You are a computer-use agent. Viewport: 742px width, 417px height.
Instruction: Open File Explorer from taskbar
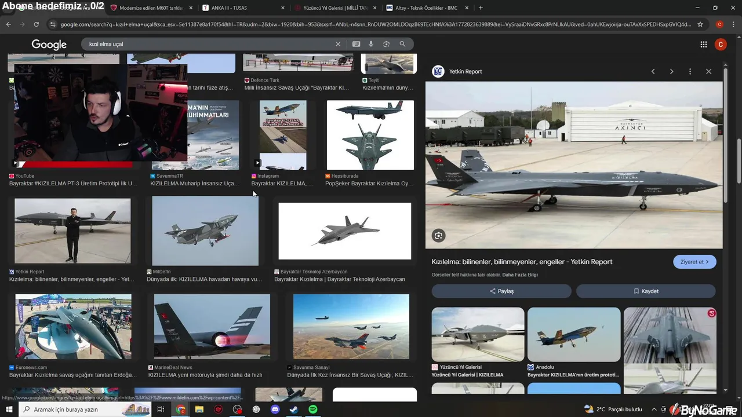coord(199,409)
